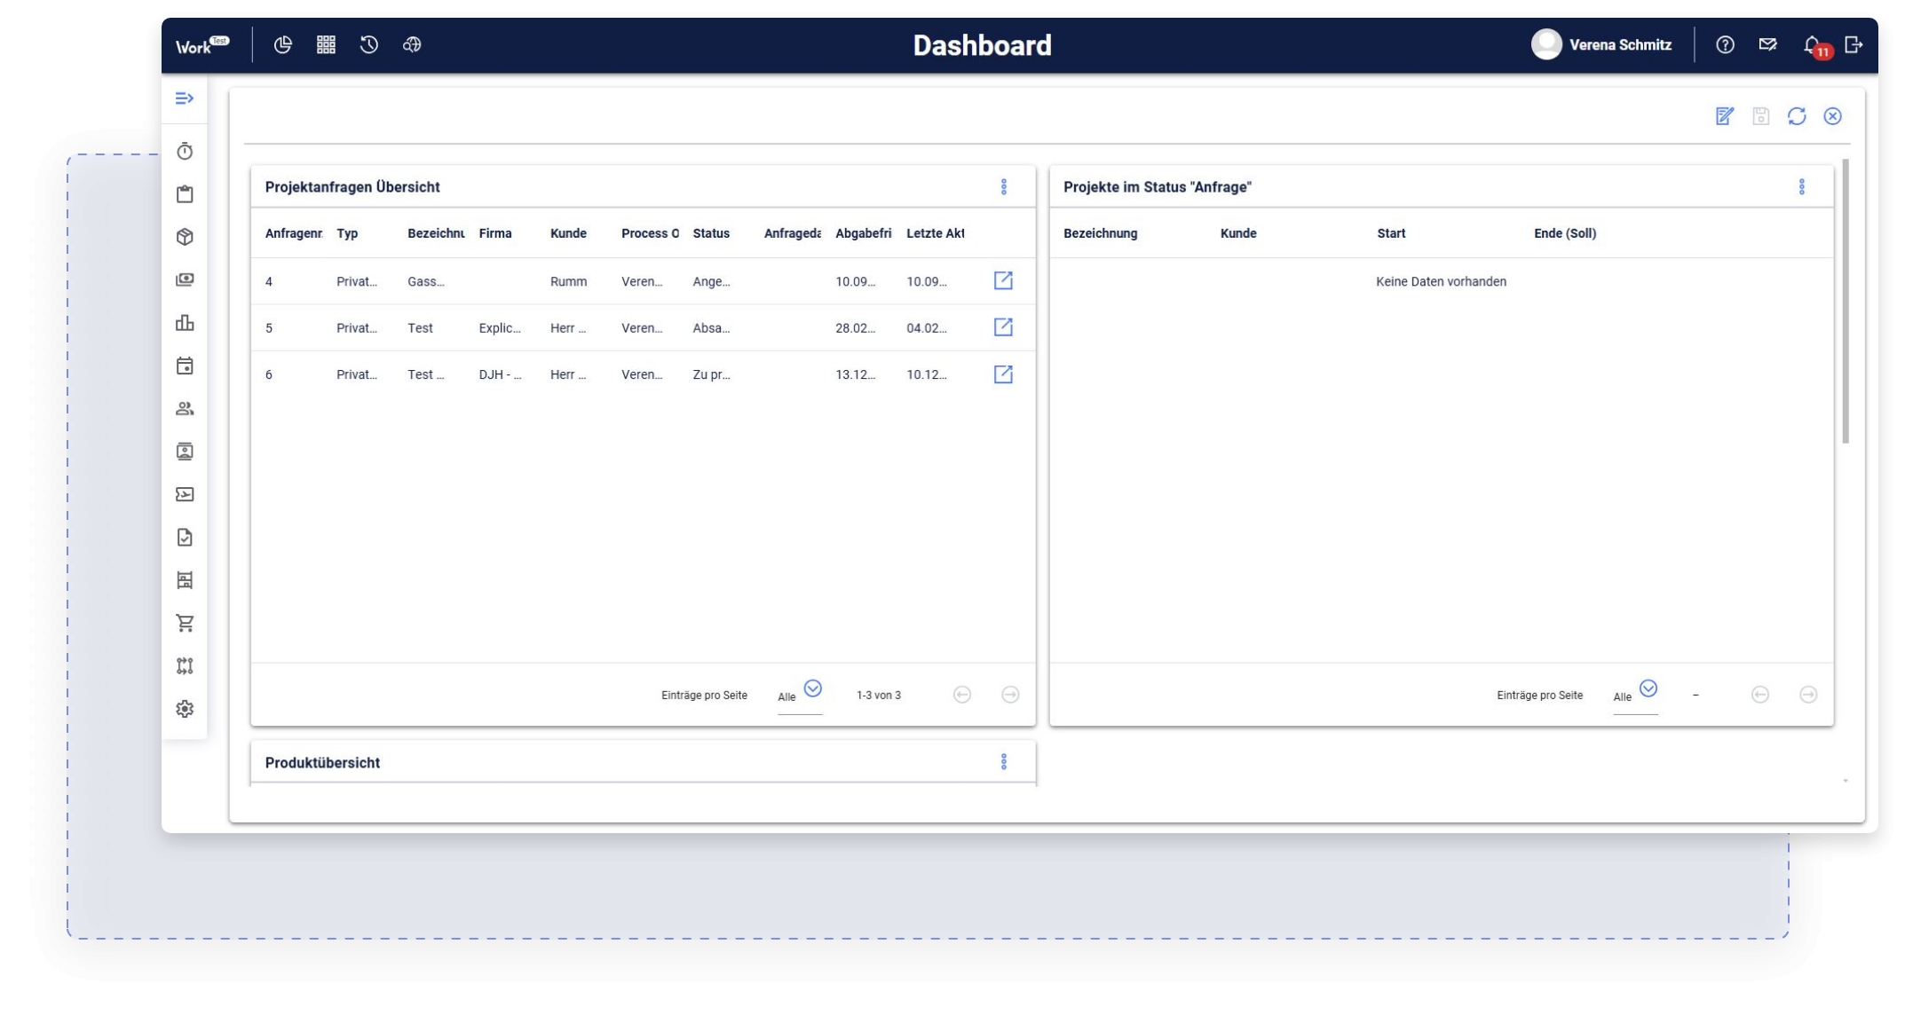Screen dimensions: 1905x1015
Task: Click the dashboard vertical scrollbar
Action: pos(1846,302)
